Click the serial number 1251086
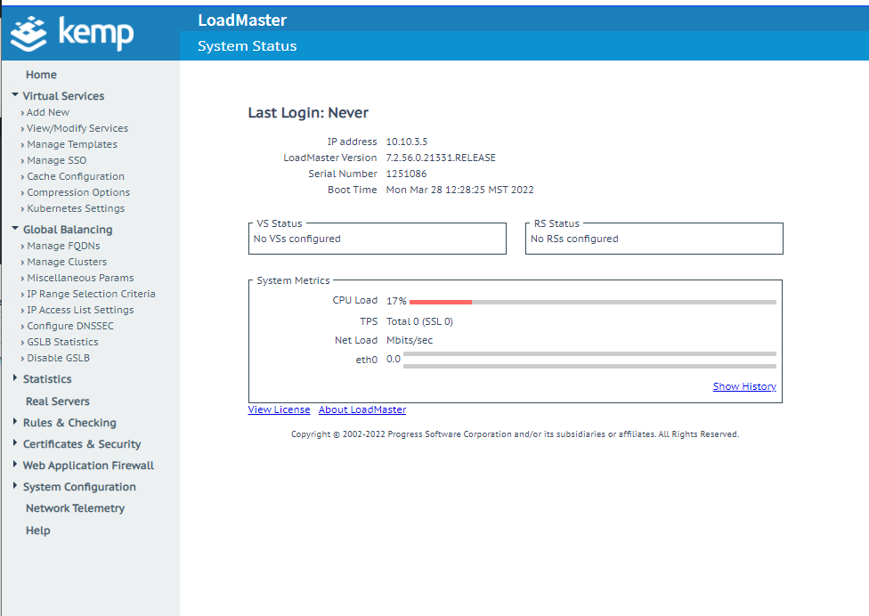 click(x=406, y=174)
